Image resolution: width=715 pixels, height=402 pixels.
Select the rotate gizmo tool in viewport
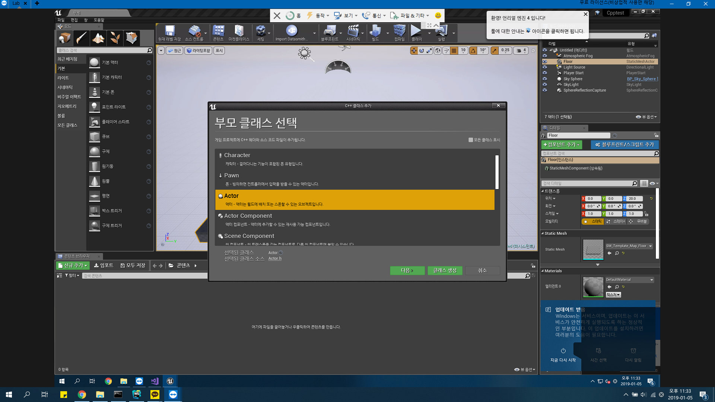(422, 51)
